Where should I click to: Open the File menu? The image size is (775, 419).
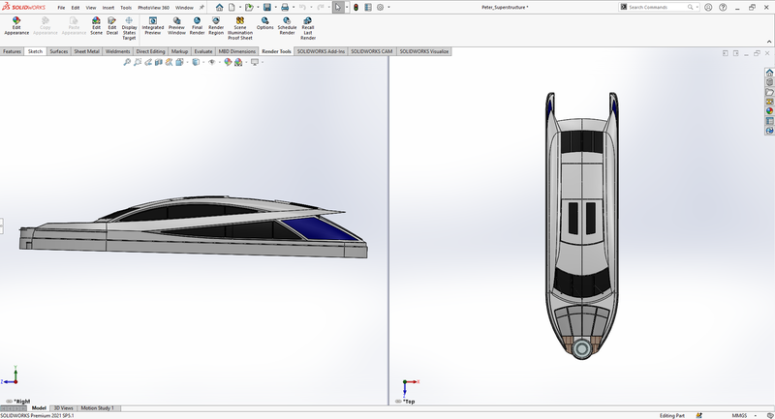tap(61, 8)
